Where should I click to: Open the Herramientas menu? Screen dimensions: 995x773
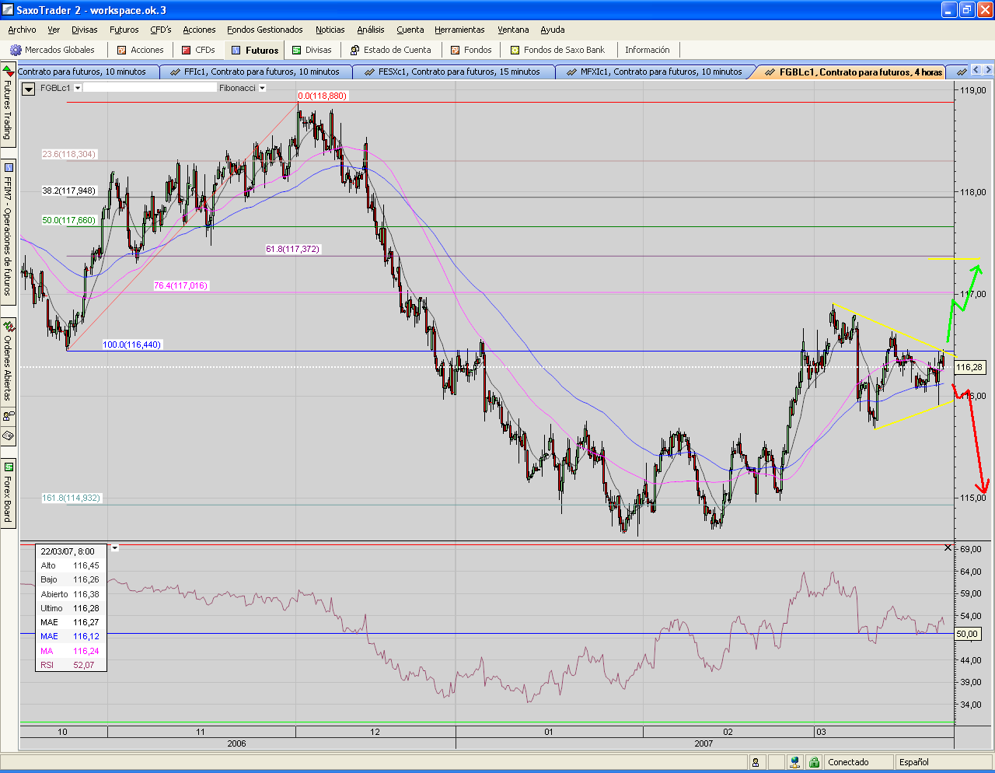(459, 30)
